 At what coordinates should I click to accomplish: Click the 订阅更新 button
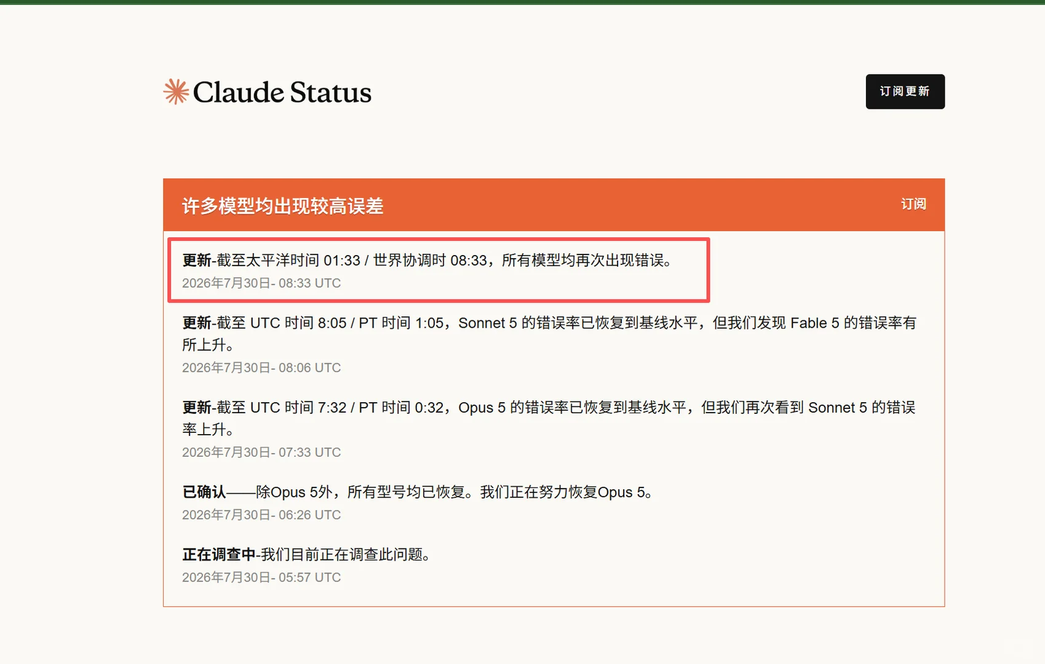pyautogui.click(x=905, y=92)
